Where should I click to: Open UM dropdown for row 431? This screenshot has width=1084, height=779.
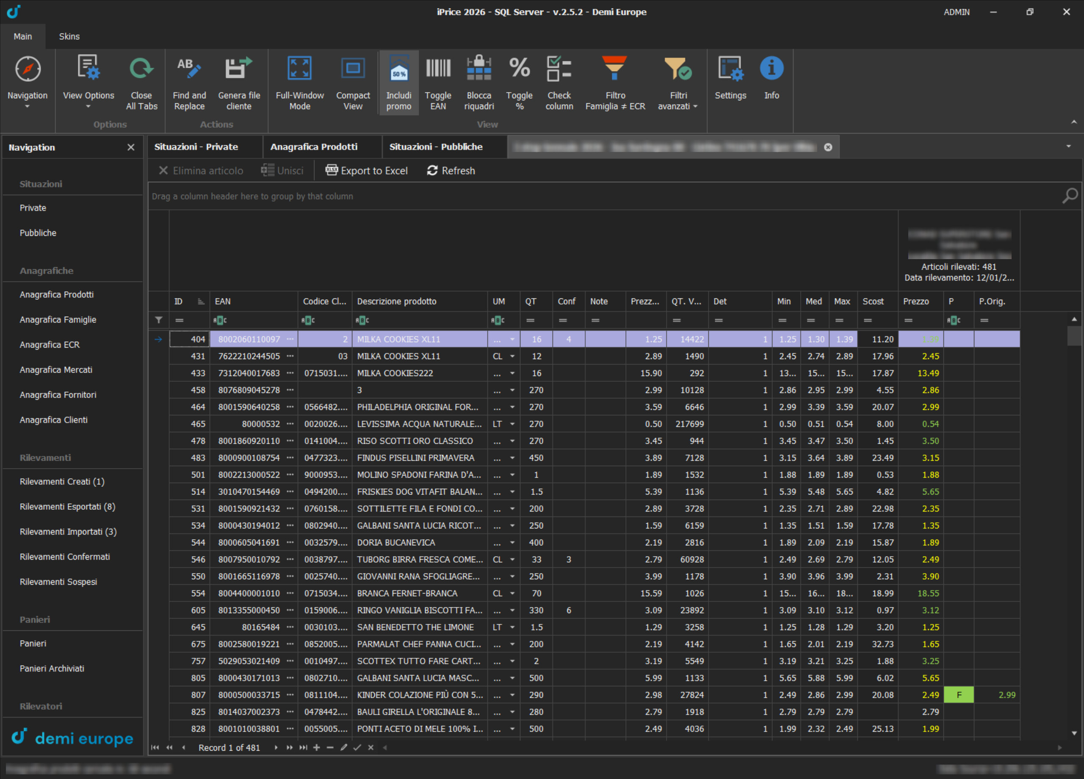[x=512, y=356]
